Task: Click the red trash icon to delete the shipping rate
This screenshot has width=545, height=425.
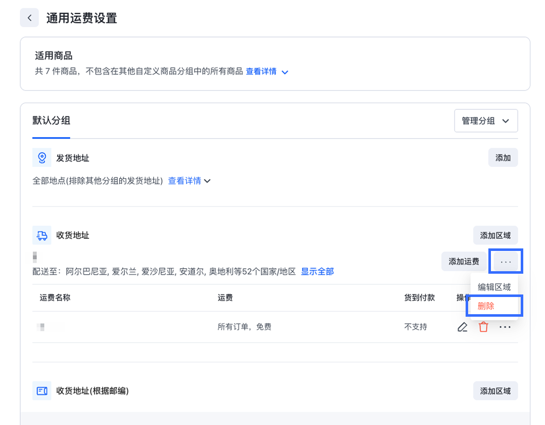Action: tap(483, 327)
